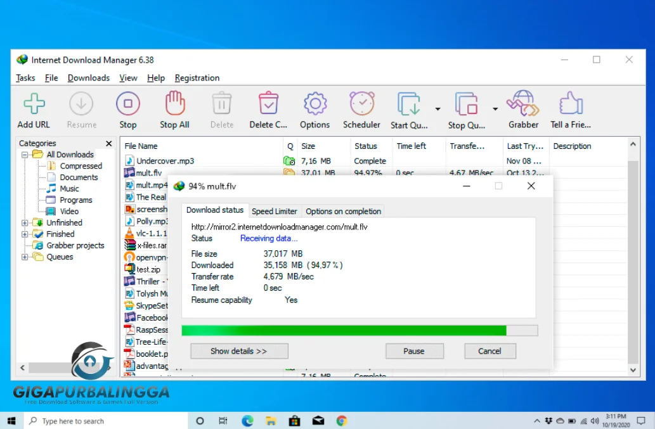Open Options with the gear icon
This screenshot has width=655, height=429.
pyautogui.click(x=315, y=103)
